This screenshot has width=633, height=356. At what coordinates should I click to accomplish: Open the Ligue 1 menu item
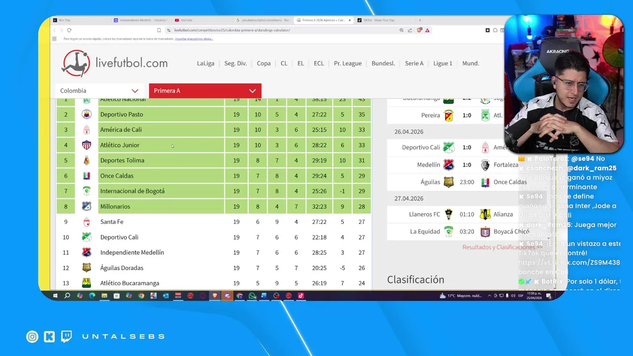[443, 63]
